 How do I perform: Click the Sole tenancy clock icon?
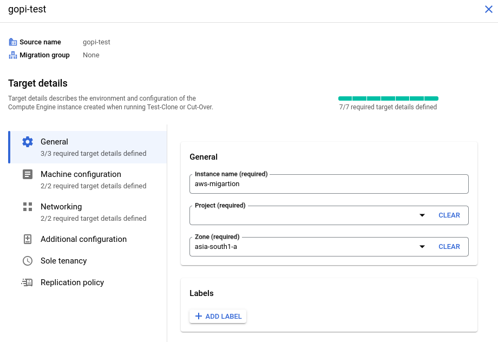click(28, 261)
